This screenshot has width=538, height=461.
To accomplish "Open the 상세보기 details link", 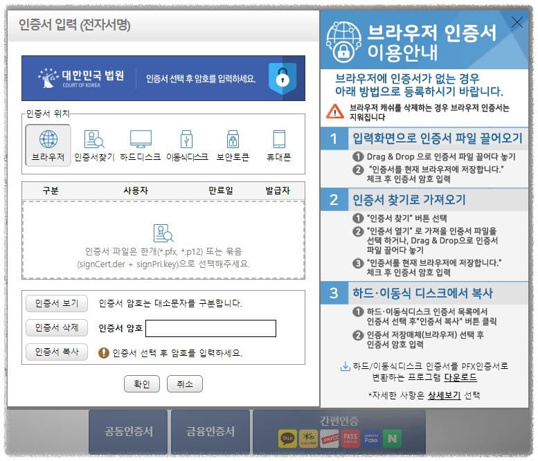I will 444,395.
